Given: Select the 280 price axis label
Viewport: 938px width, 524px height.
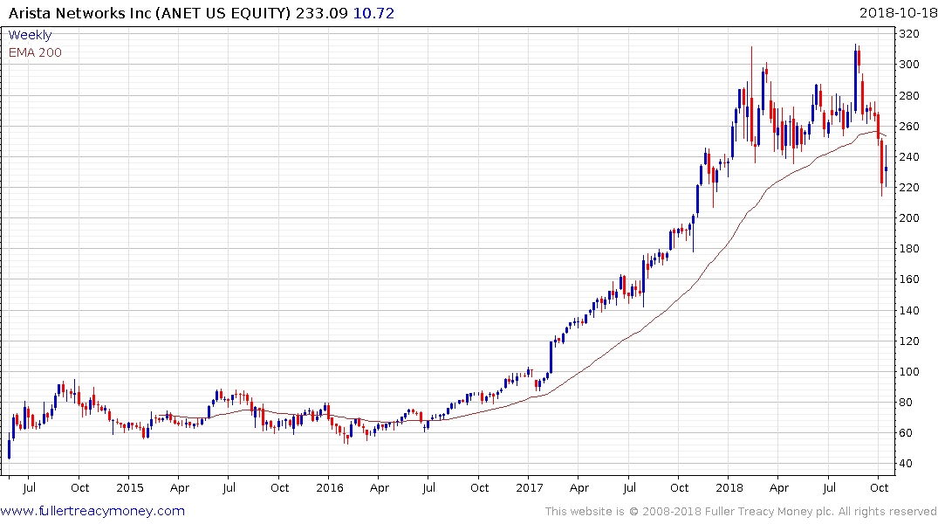Looking at the screenshot, I should point(909,96).
